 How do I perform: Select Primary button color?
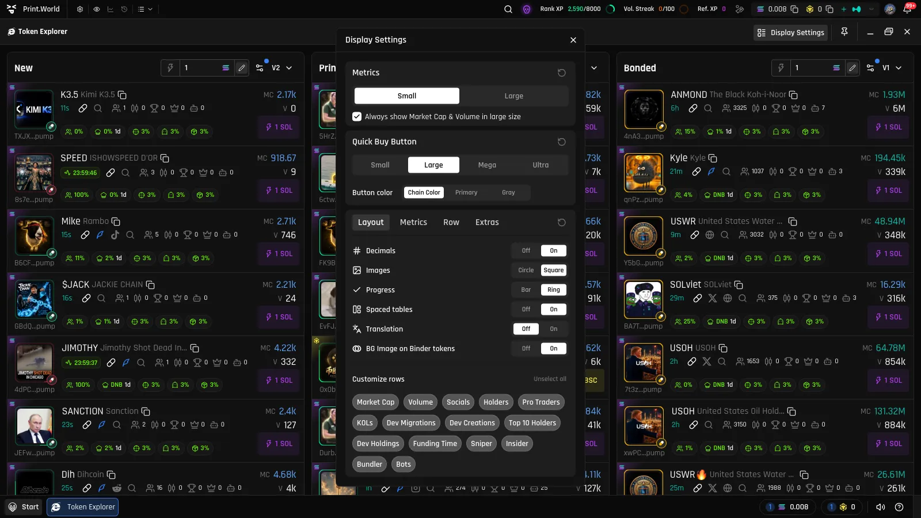[x=466, y=192]
